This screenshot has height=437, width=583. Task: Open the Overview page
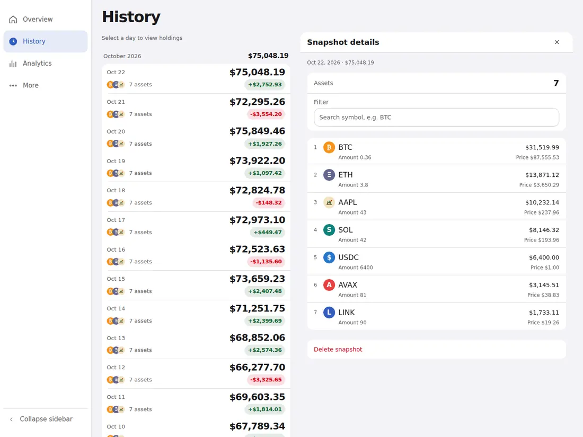46,19
